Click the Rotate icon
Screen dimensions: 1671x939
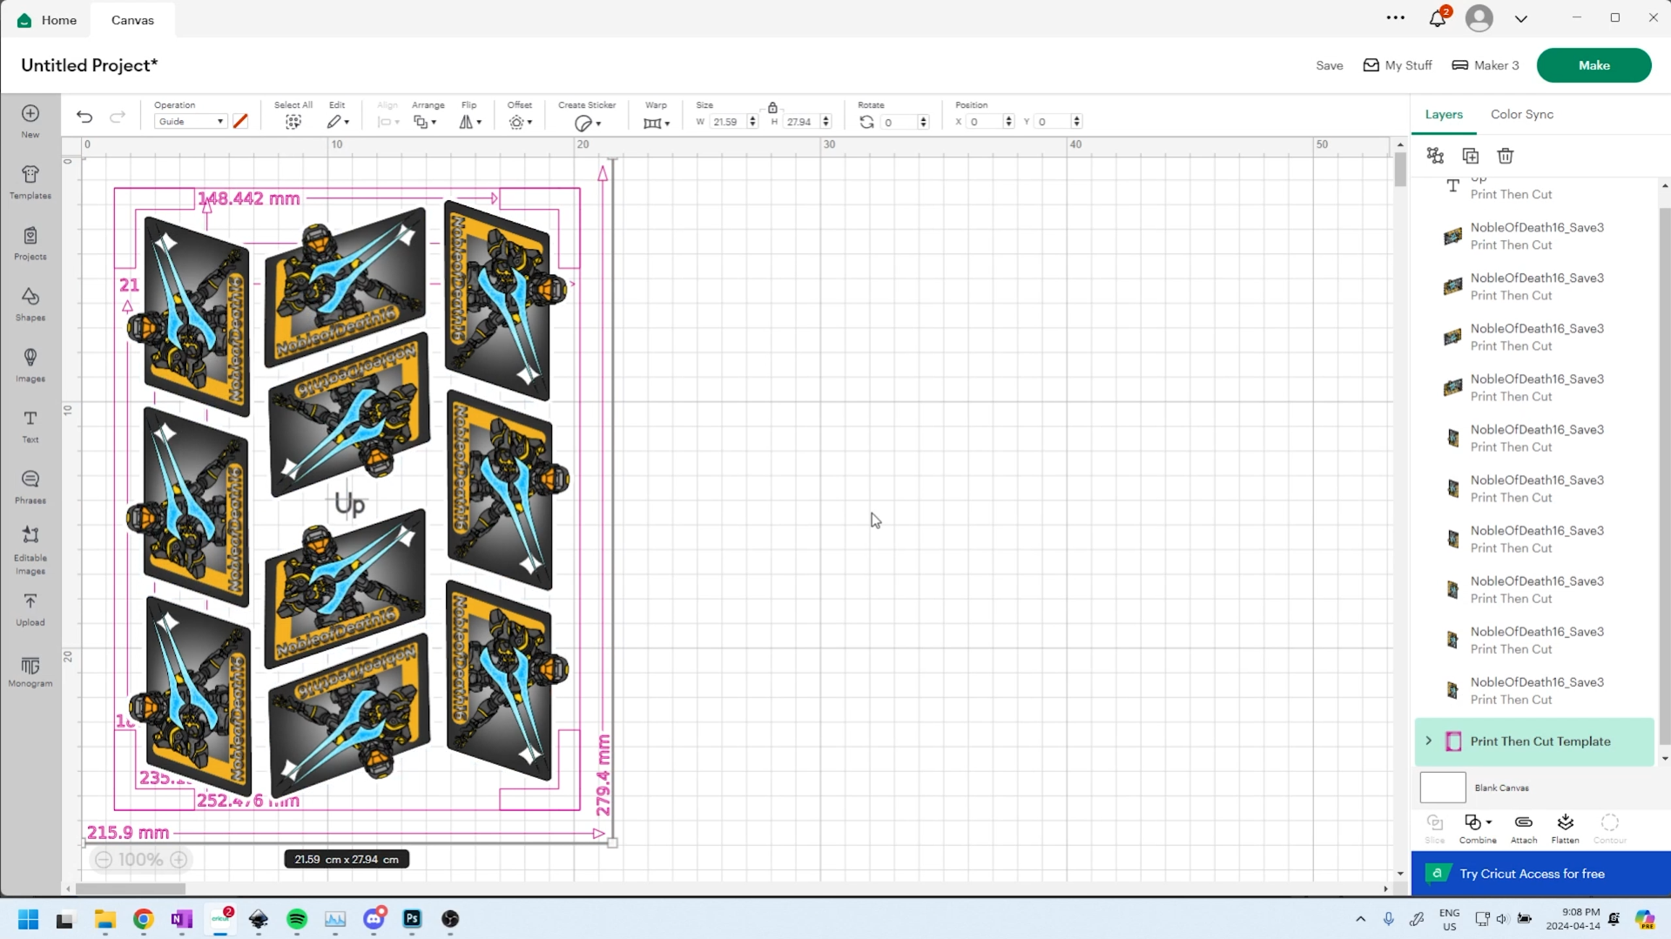[866, 122]
